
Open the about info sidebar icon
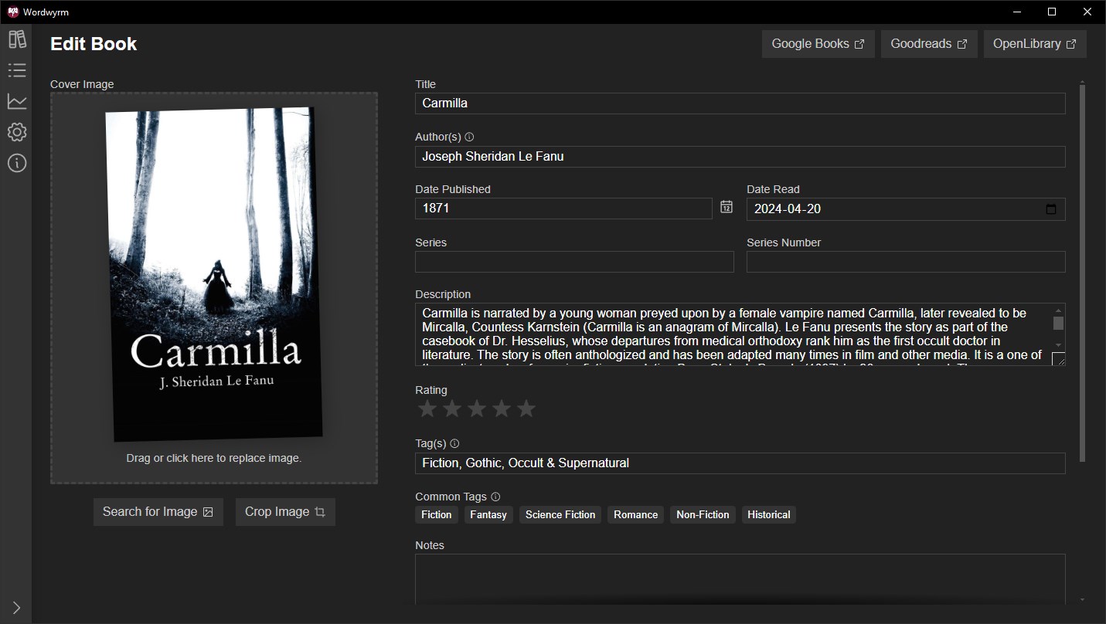click(17, 163)
